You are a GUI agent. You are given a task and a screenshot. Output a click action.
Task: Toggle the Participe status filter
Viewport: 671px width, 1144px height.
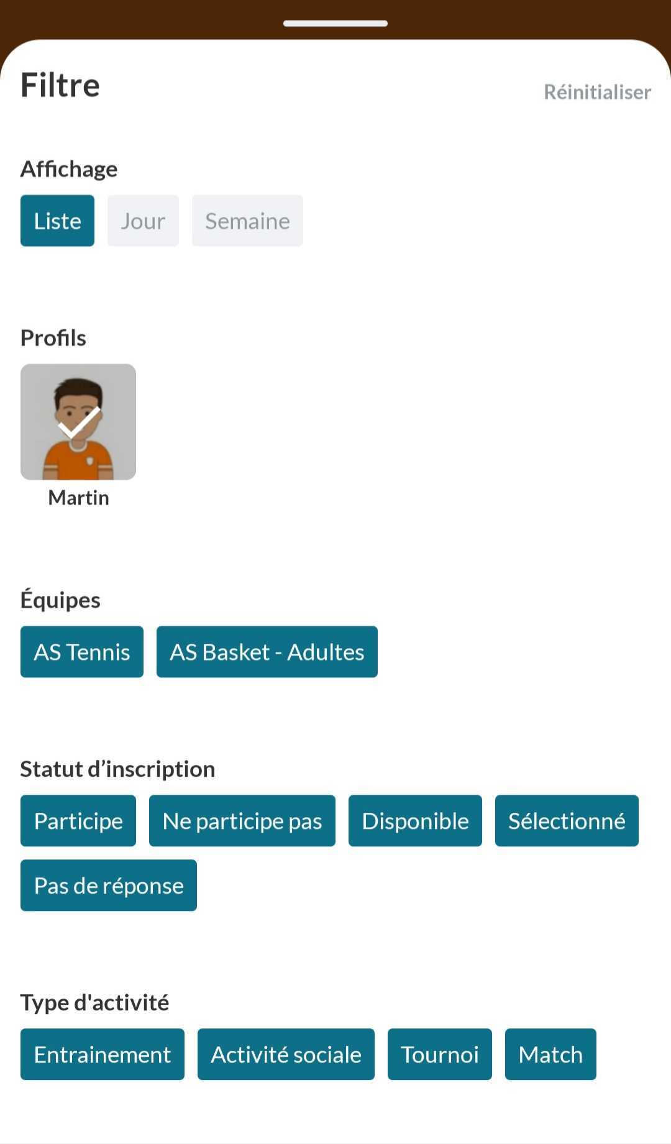(x=78, y=821)
